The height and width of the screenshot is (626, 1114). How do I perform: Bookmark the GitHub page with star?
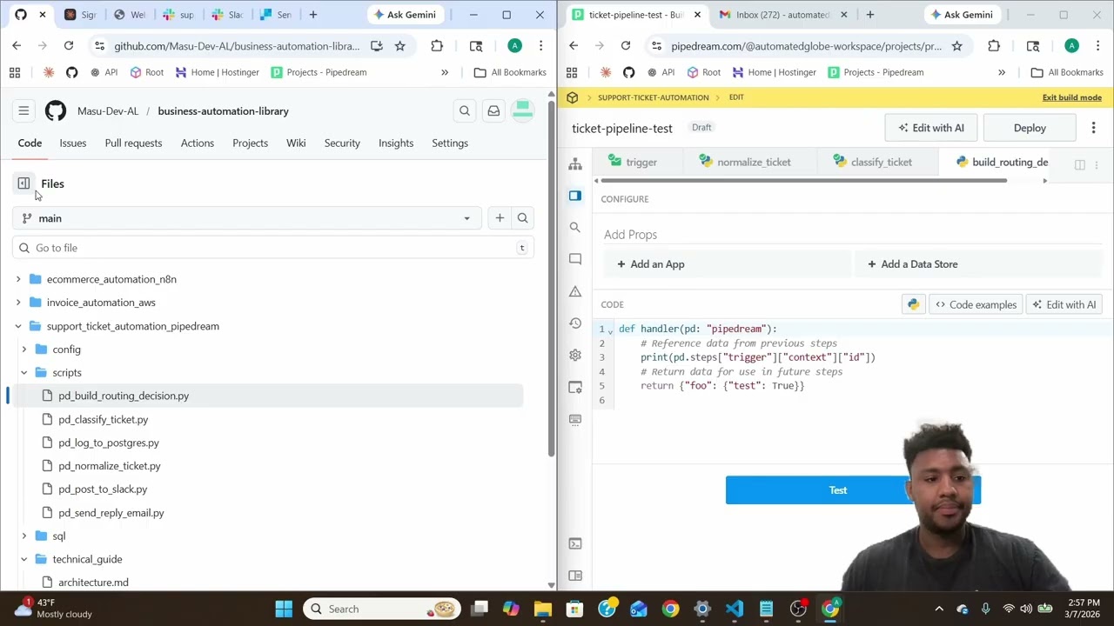(399, 46)
